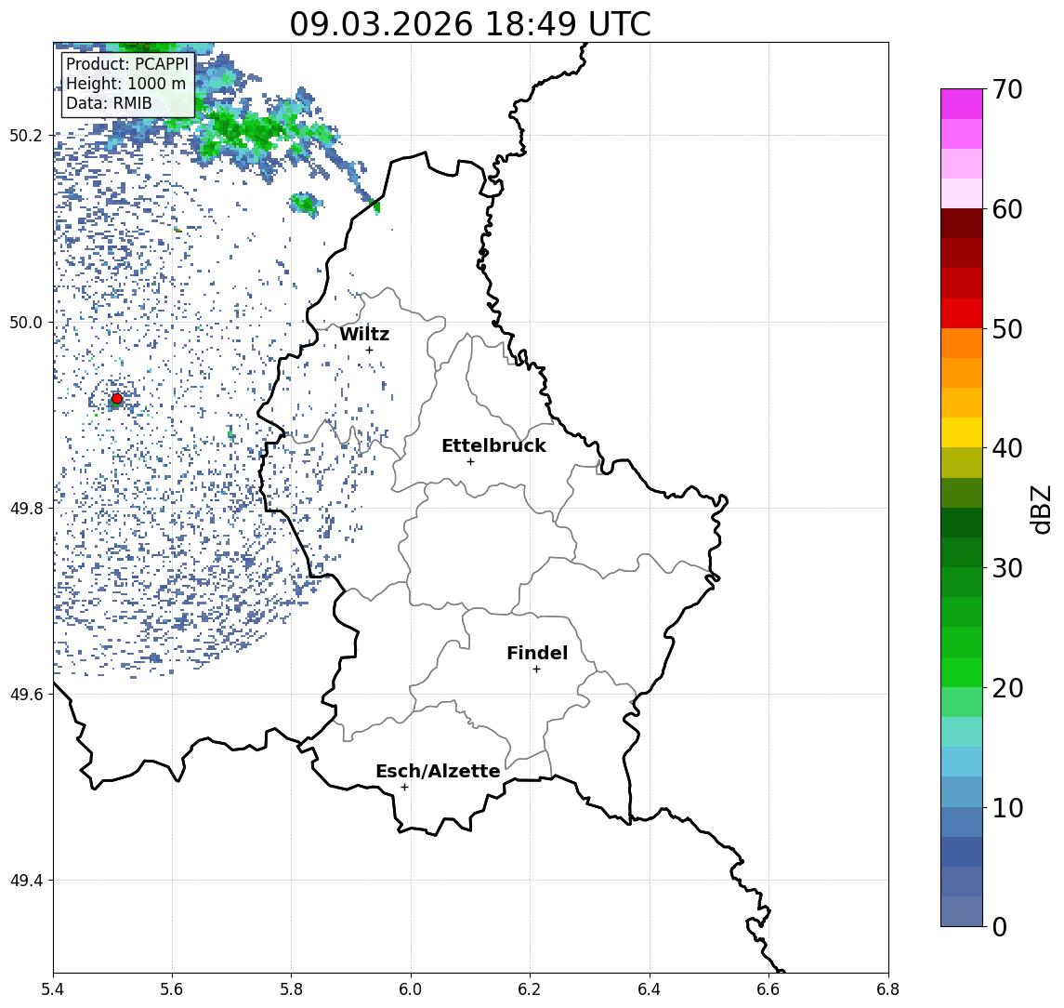Click the red radar location marker
Viewport: 1064px width, 1008px height.
point(117,399)
